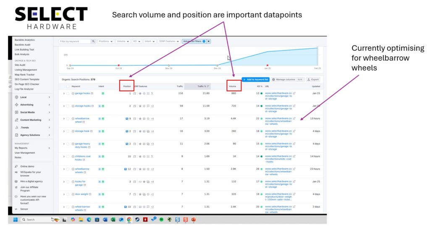The image size is (430, 226).
Task: Click the Export button
Action: [x=313, y=79]
